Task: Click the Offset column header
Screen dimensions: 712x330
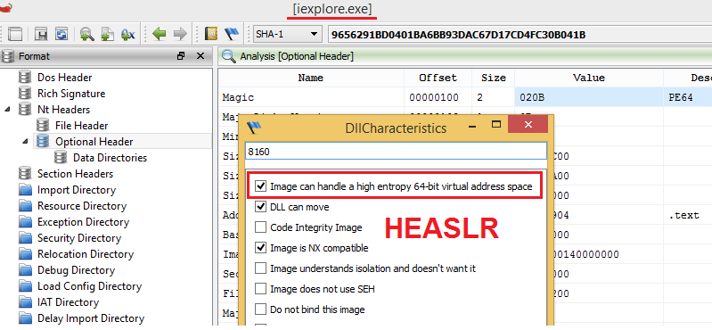Action: pos(438,78)
